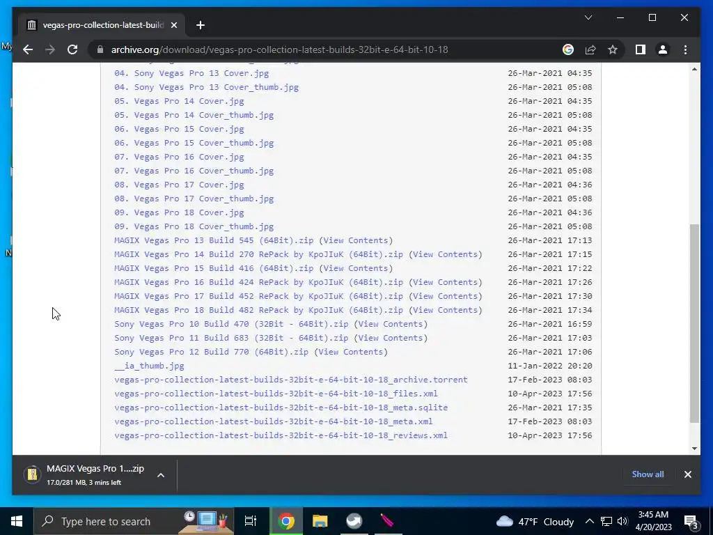Open the volume control icon

point(622,521)
